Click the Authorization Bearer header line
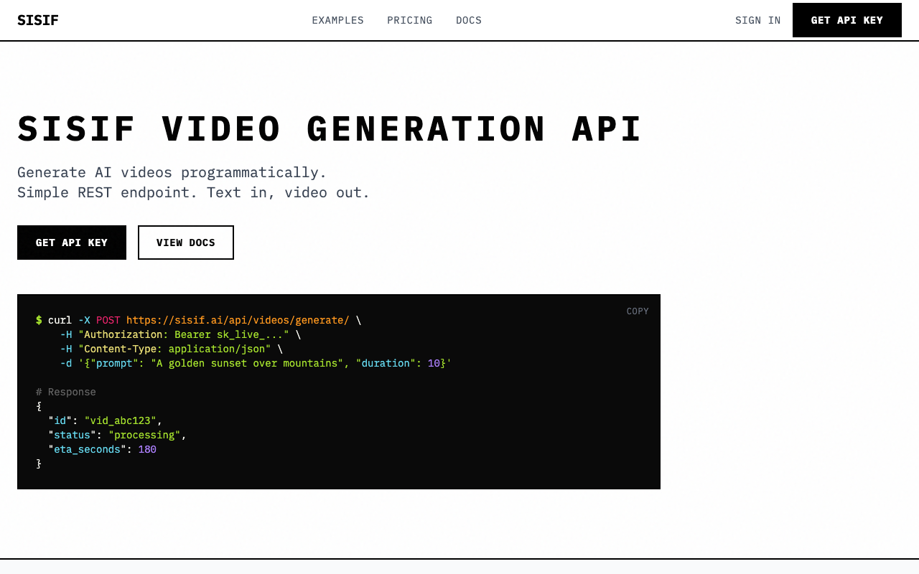 click(183, 334)
